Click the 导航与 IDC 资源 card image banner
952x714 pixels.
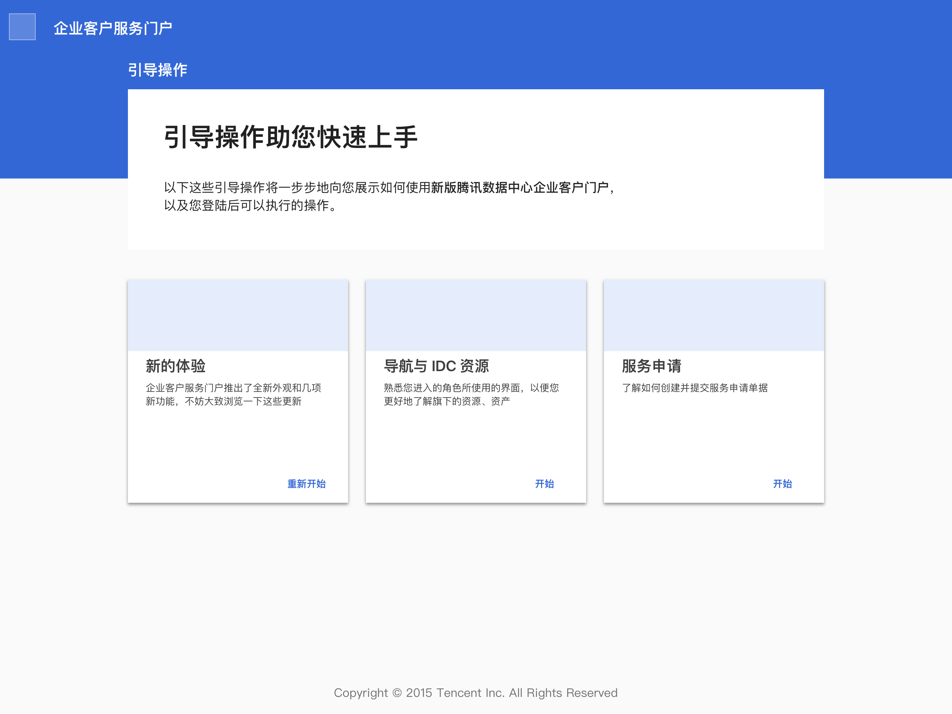pyautogui.click(x=476, y=315)
